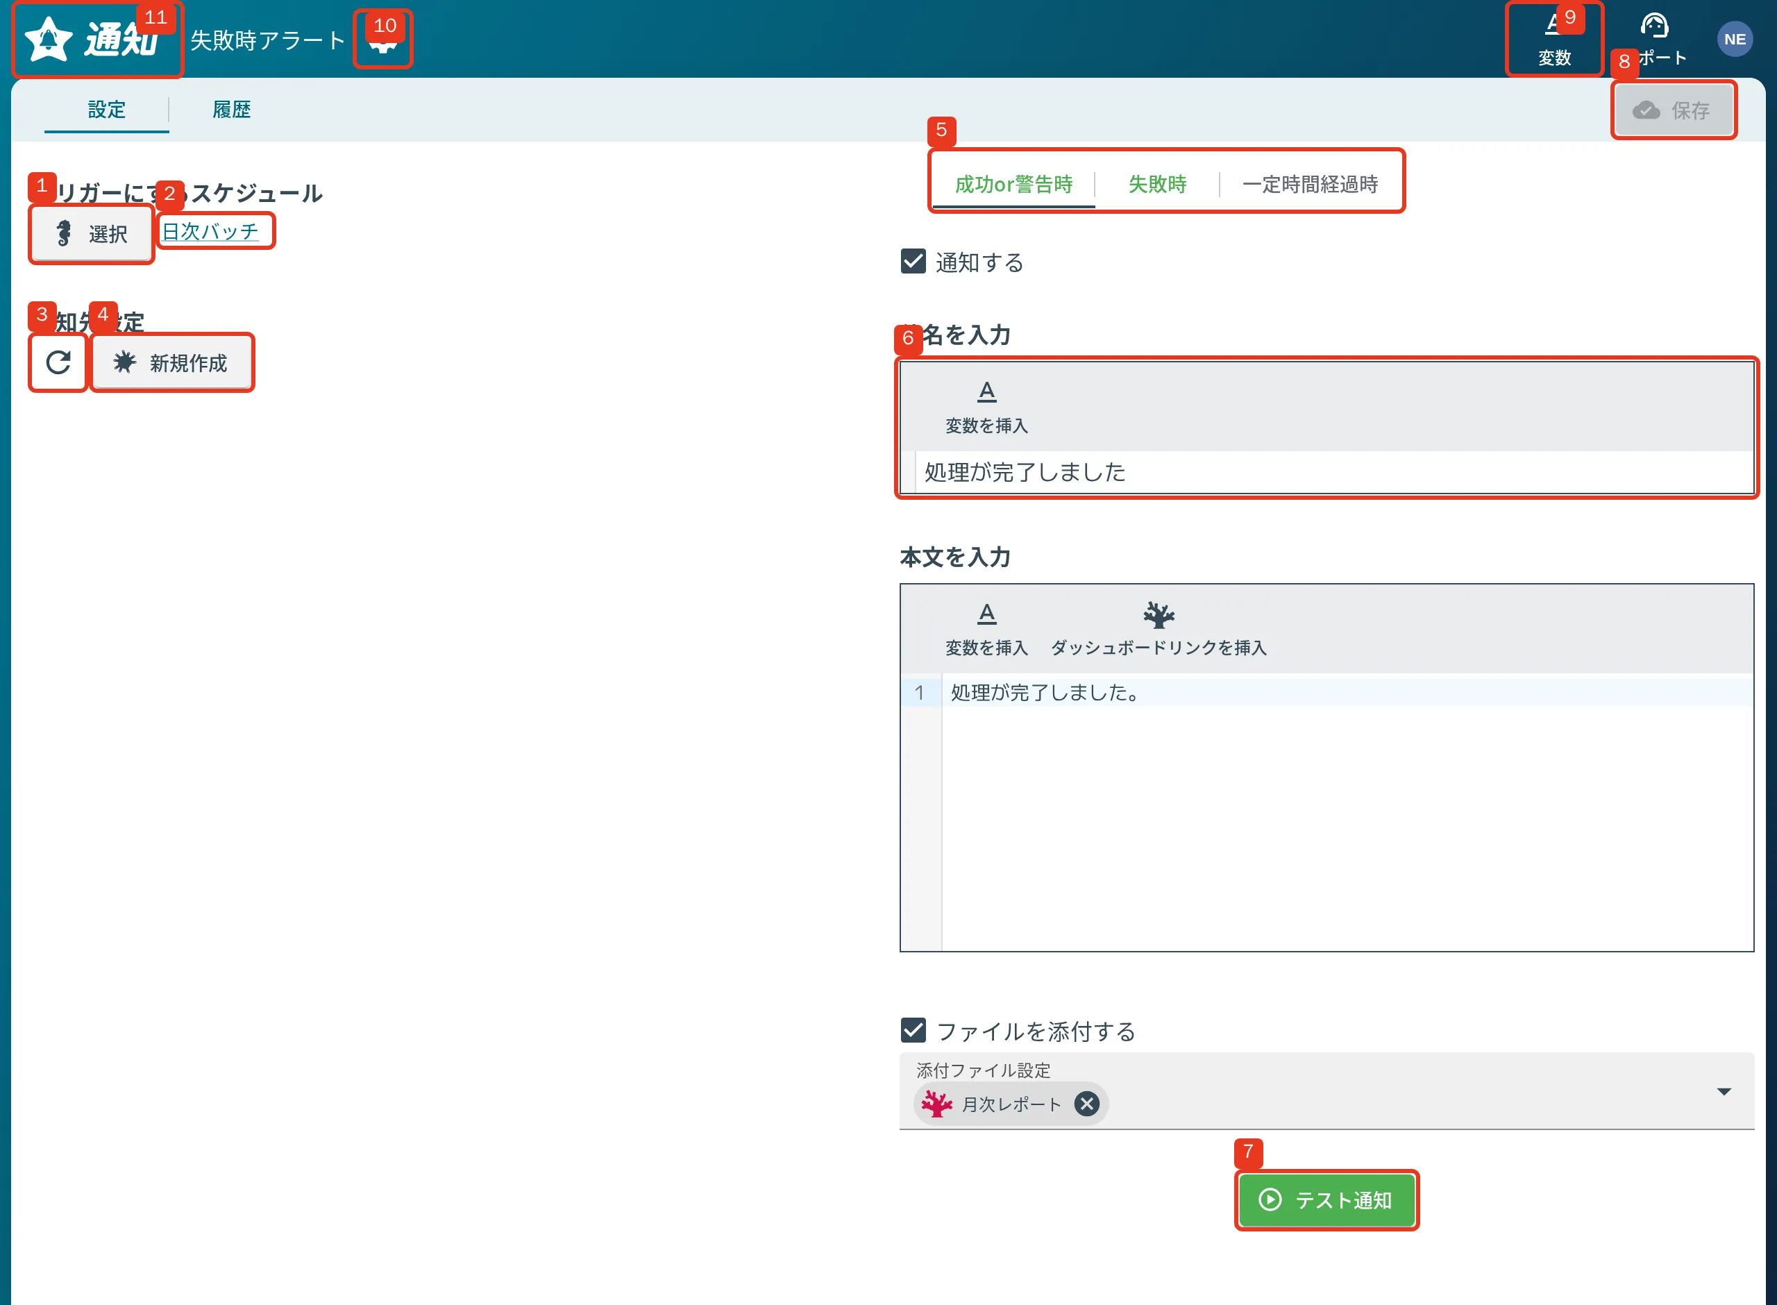1777x1305 pixels.
Task: Open the dropdown next to 失敗時アラート title
Action: tap(383, 40)
